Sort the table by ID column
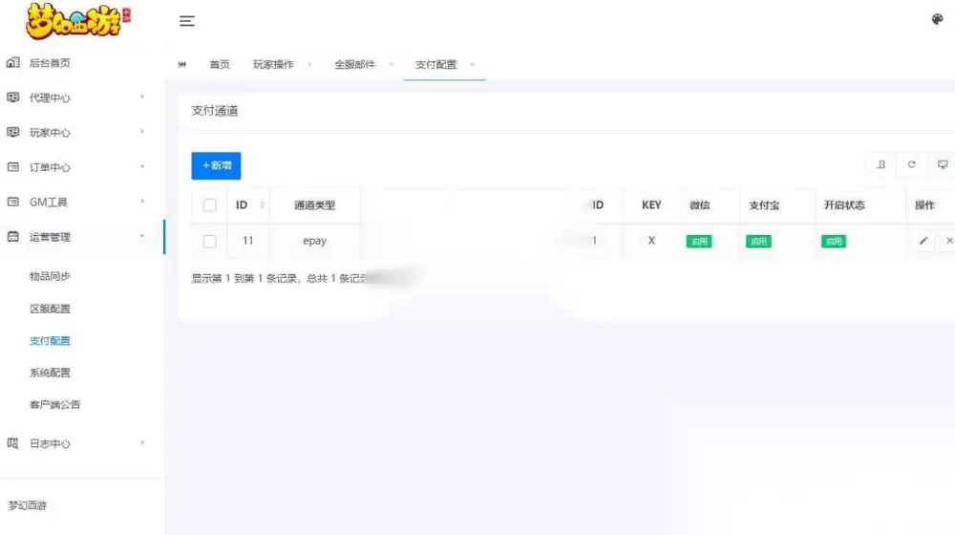The width and height of the screenshot is (955, 535). (262, 204)
